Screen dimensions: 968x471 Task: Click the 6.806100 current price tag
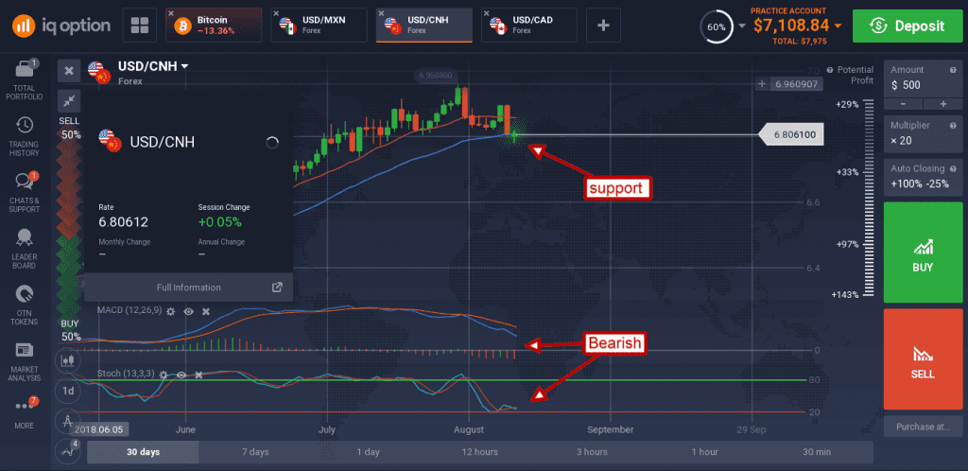(791, 134)
